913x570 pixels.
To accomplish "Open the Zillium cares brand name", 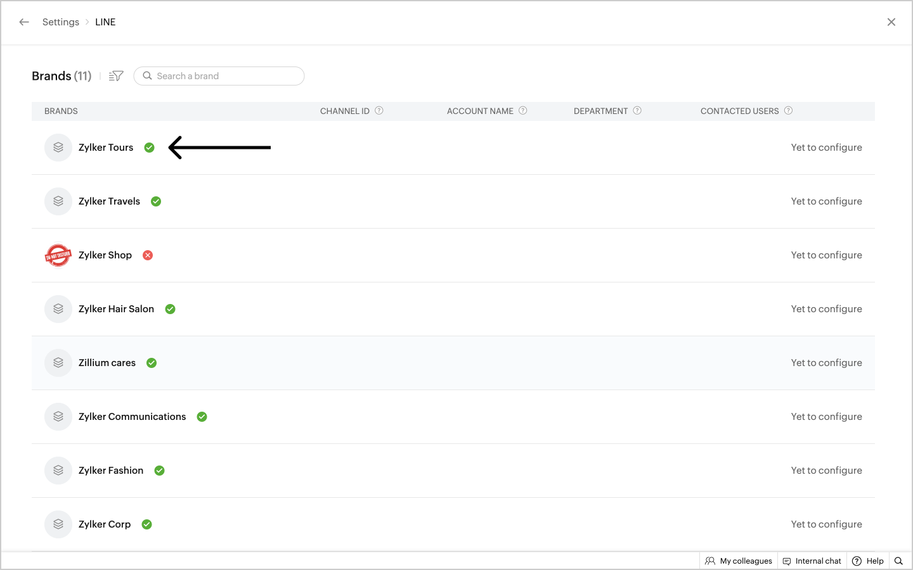I will pos(107,363).
